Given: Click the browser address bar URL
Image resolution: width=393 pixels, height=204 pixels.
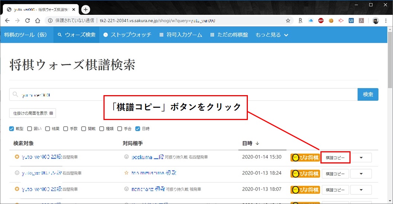Looking at the screenshot, I should (157, 21).
